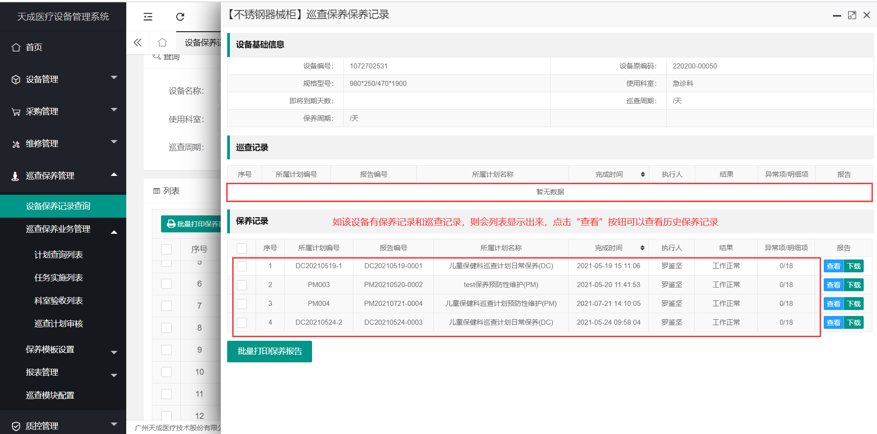Download report for DC20210524-0003
Screen dimensions: 877x434
point(854,323)
